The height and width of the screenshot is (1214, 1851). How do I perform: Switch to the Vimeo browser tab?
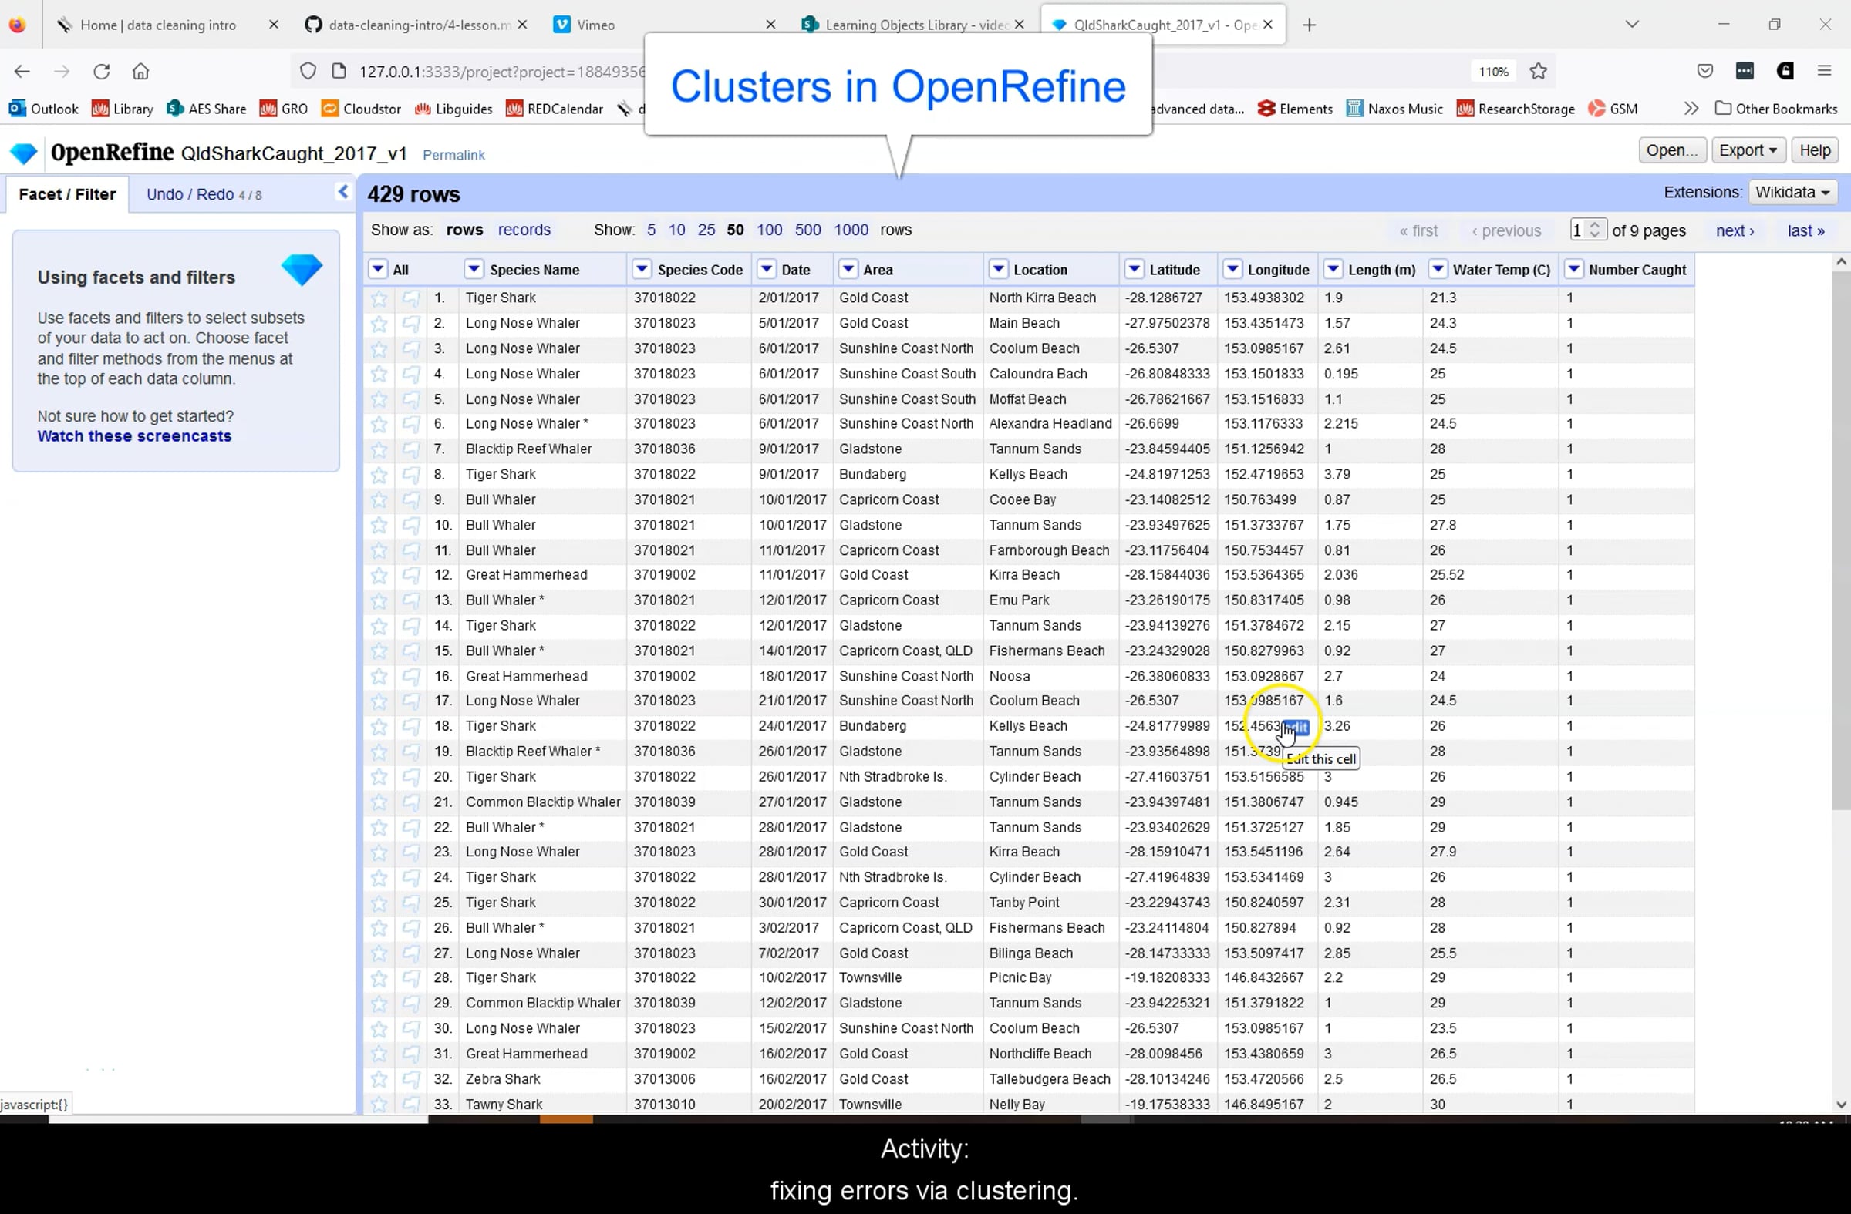click(596, 25)
